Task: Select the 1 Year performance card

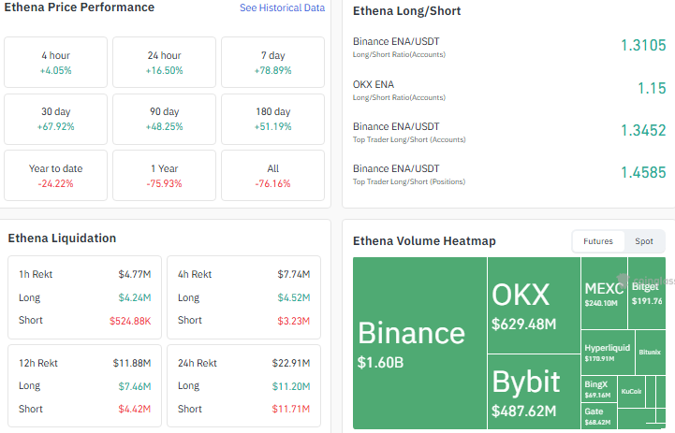Action: 164,176
